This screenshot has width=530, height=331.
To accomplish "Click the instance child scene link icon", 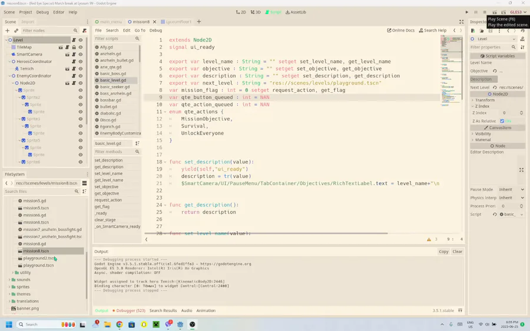I will pyautogui.click(x=16, y=31).
